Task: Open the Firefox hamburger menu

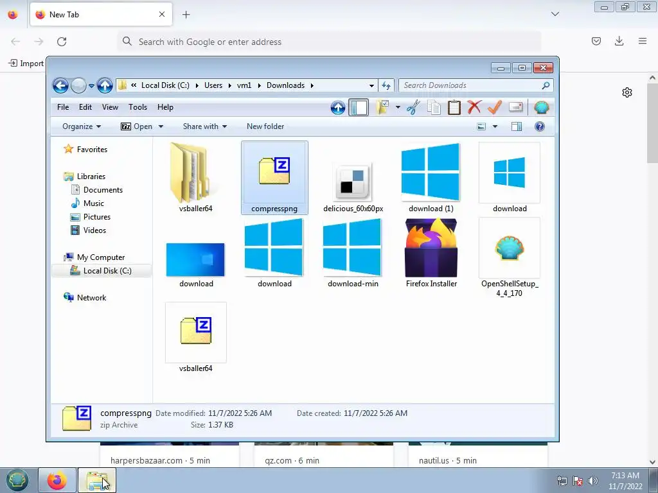Action: [x=643, y=41]
